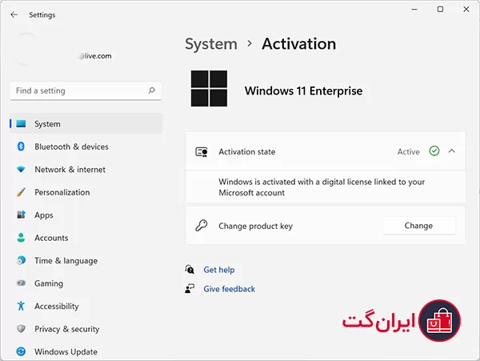
Task: Click the Change product key button
Action: [418, 226]
